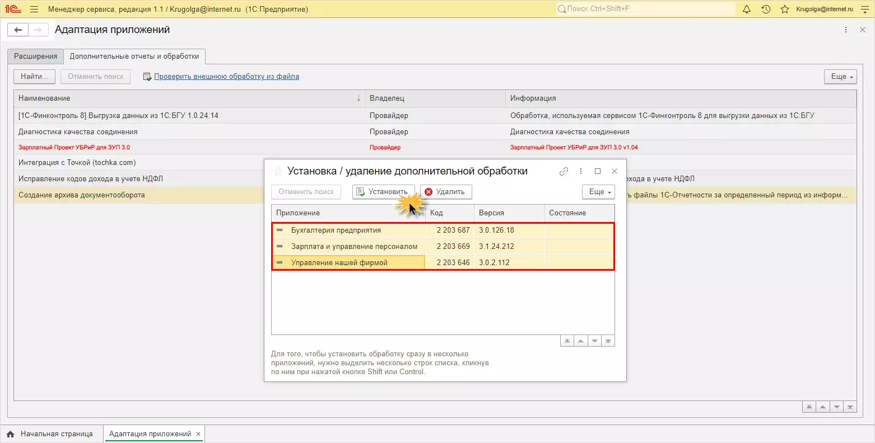Sort by the Наименование column header
Image resolution: width=875 pixels, height=443 pixels.
tap(189, 98)
